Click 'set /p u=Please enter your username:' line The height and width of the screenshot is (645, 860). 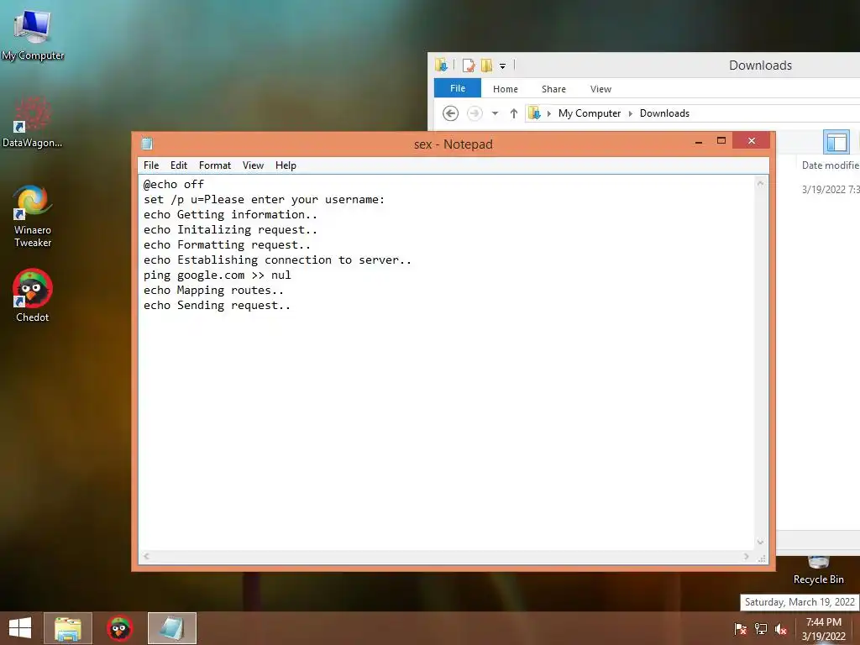click(265, 200)
